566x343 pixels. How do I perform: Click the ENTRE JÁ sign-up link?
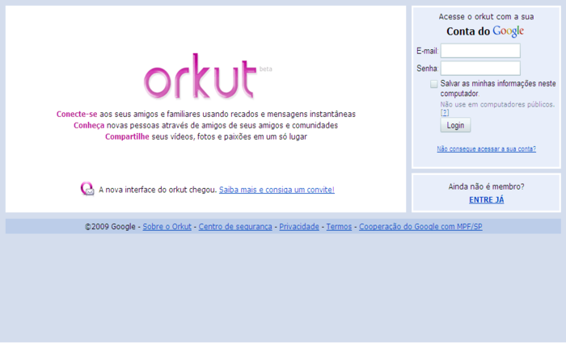click(x=486, y=200)
